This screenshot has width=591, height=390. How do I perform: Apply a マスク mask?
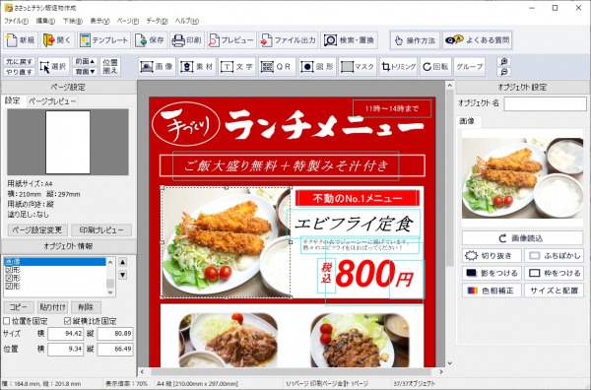pyautogui.click(x=358, y=67)
